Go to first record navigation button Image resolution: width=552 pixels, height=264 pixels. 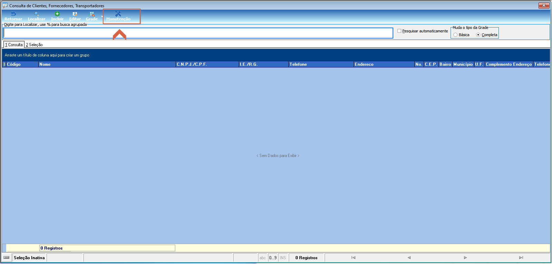[x=353, y=257]
